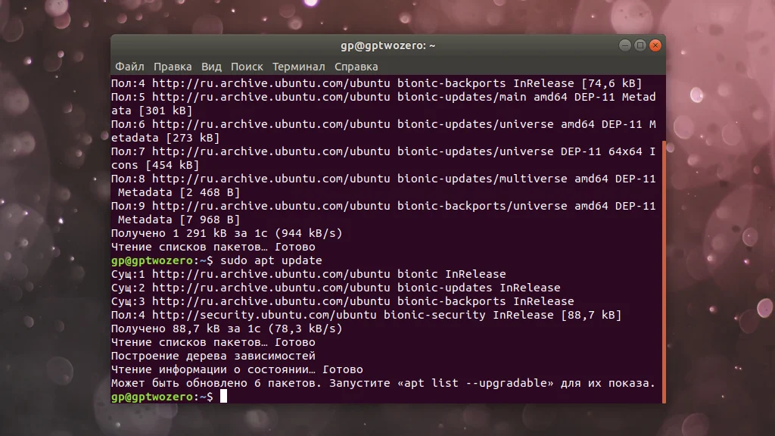Click the 'etadata [273 kB]' text

165,138
